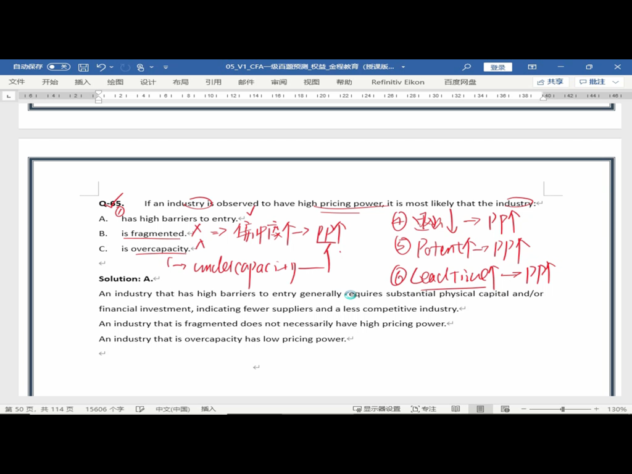
Task: Click the right indent marker on ruler
Action: (x=543, y=98)
